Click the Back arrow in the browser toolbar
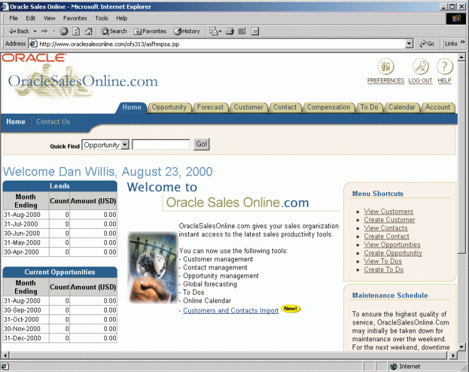This screenshot has width=469, height=372. [x=19, y=31]
